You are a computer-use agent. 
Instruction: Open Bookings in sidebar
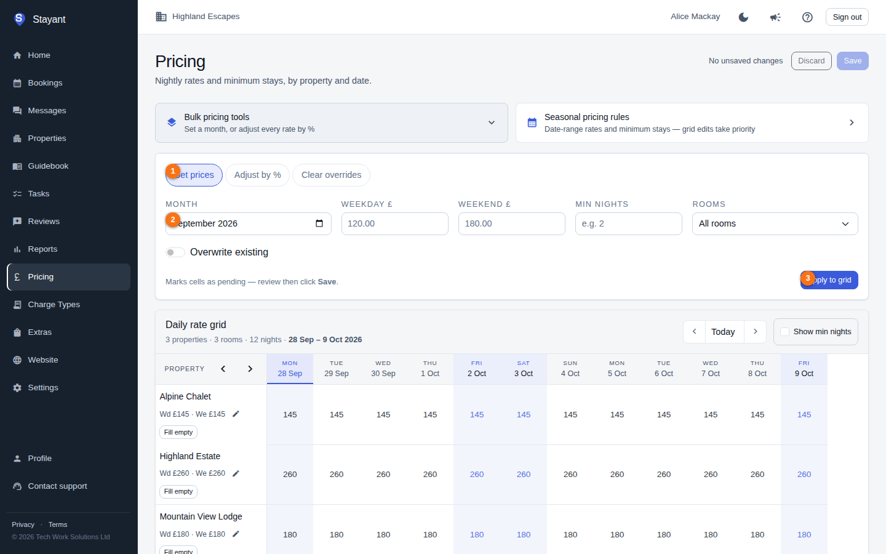pos(68,83)
